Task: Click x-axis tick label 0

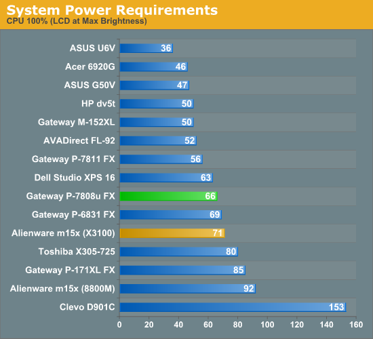Action: [x=119, y=325]
